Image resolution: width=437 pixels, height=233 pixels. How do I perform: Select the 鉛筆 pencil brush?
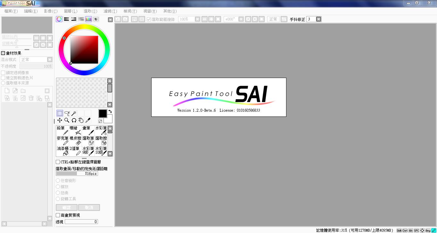coord(62,130)
